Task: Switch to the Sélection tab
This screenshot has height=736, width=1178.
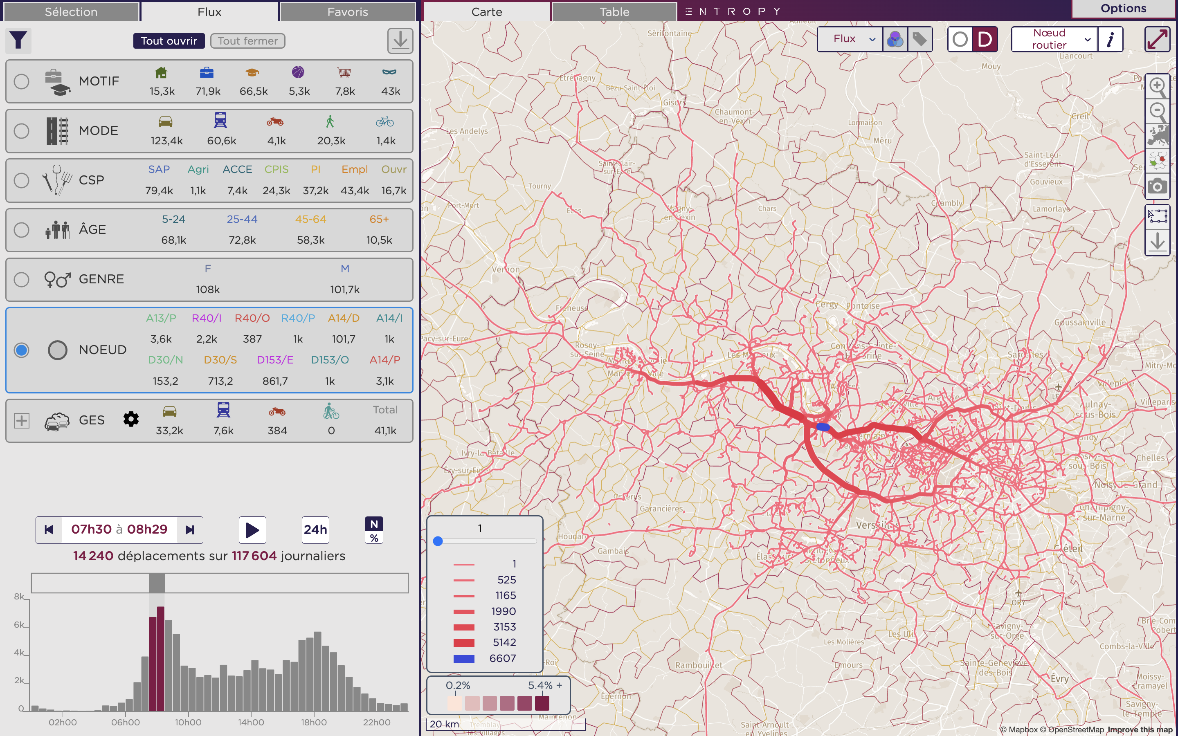Action: (x=71, y=12)
